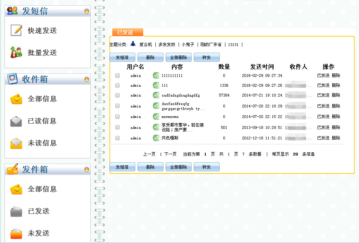The width and height of the screenshot is (359, 243).
Task: Open 未发送 in outbox sidebar
Action: click(38, 233)
